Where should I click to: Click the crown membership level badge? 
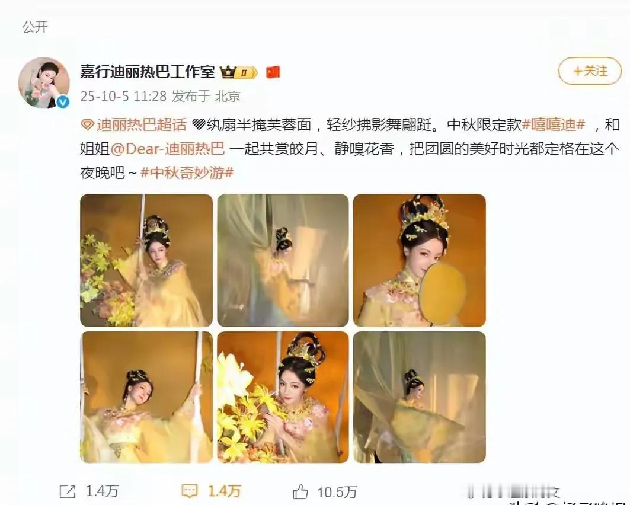click(239, 73)
